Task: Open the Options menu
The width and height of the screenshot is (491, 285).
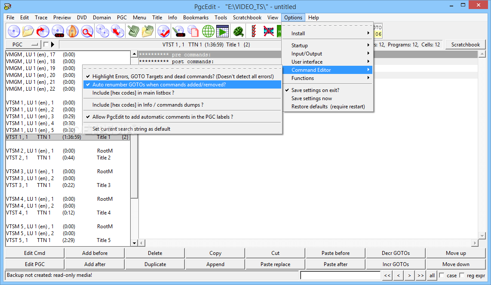Action: pyautogui.click(x=293, y=18)
